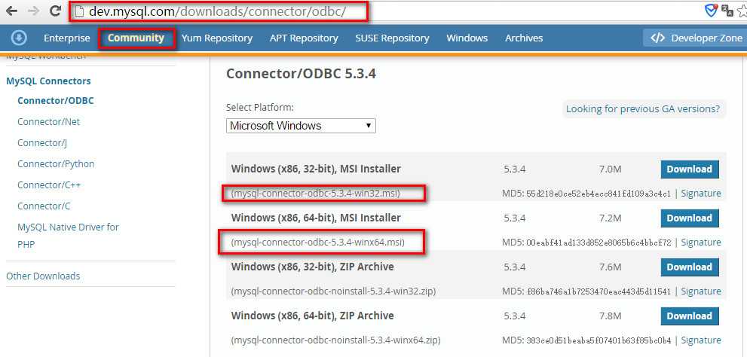Select Connector/J in sidebar
The image size is (747, 357).
[42, 143]
